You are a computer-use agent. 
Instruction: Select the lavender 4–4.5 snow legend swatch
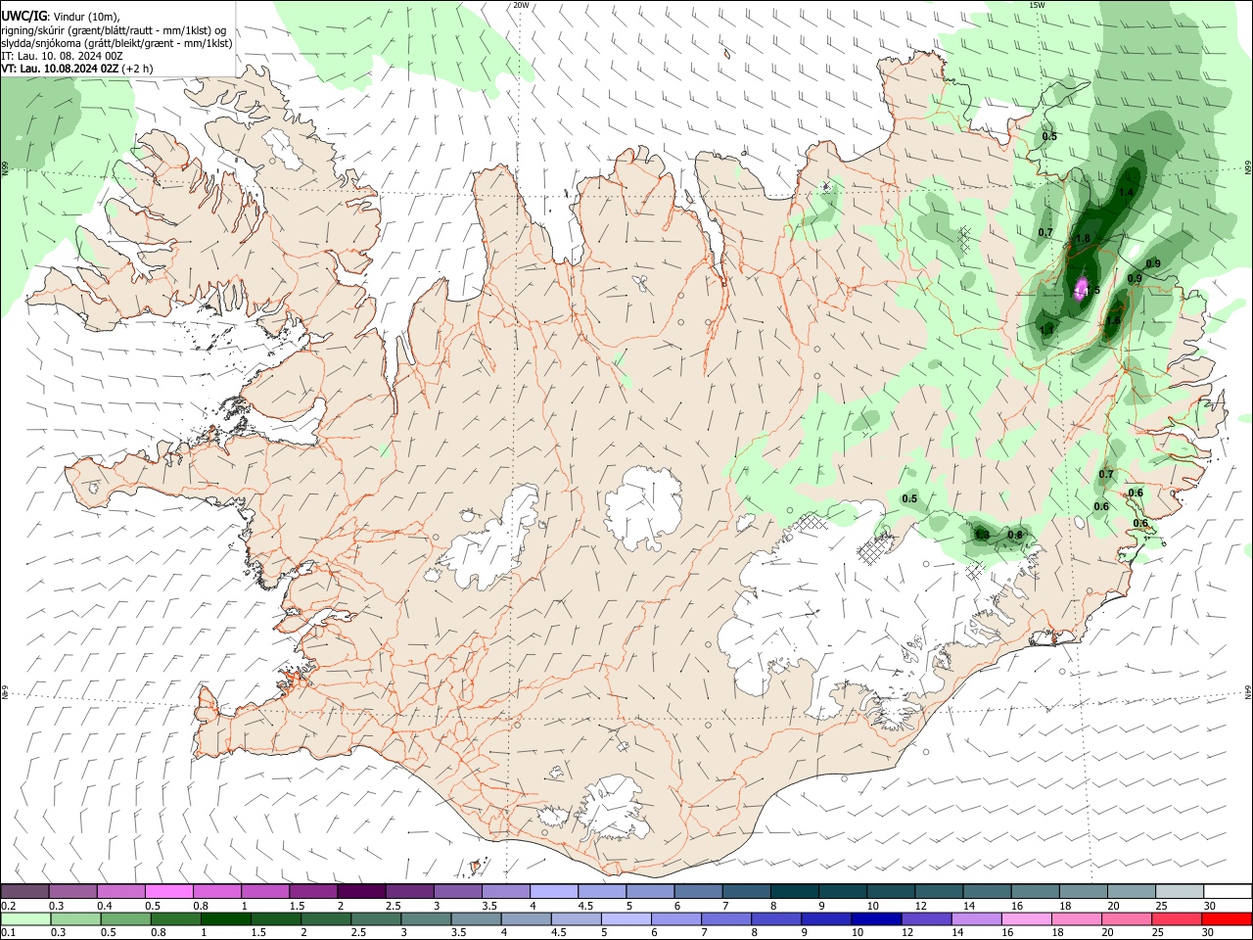553,891
